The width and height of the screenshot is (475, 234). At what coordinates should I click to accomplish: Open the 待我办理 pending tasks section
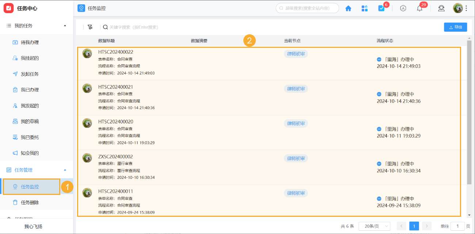pos(35,42)
